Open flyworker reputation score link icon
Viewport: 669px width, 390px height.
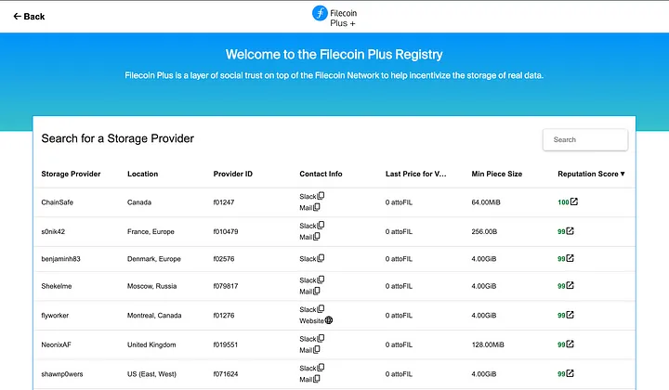point(570,315)
